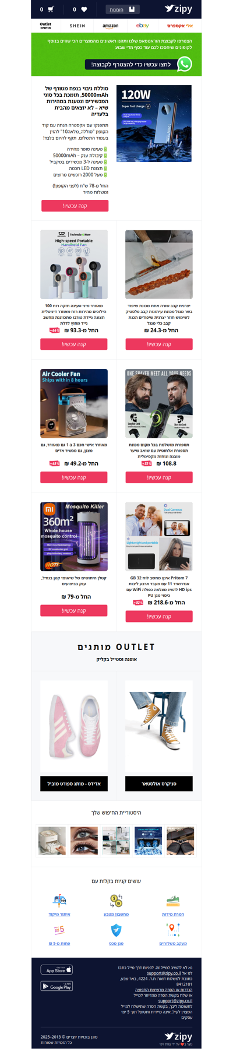Screen dimensions: 233x1055
Task: Open the pink Adidas sneaker image
Action: (74, 726)
